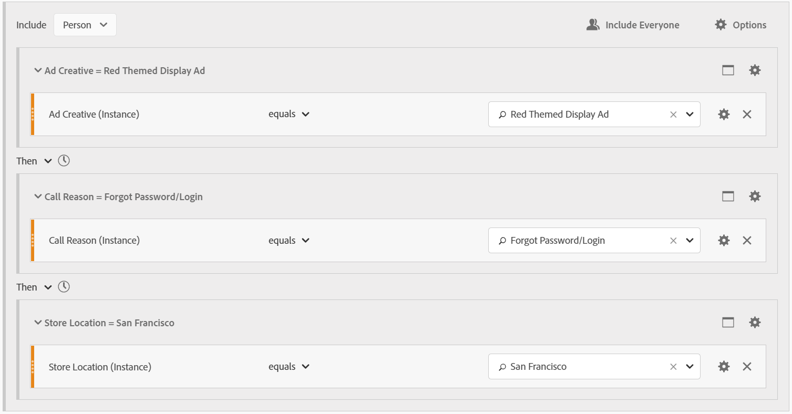Click the gear icon on Store Location container
Image resolution: width=792 pixels, height=414 pixels.
[755, 323]
